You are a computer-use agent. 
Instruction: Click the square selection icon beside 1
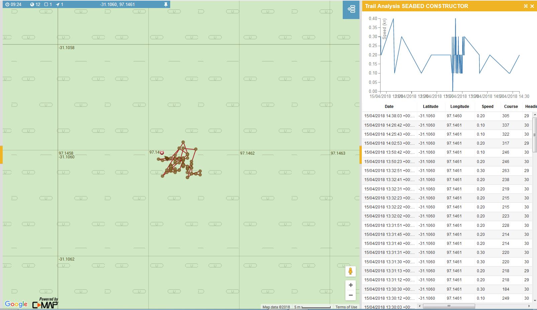[46, 5]
